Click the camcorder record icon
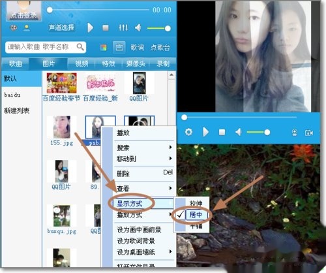 coord(309,133)
